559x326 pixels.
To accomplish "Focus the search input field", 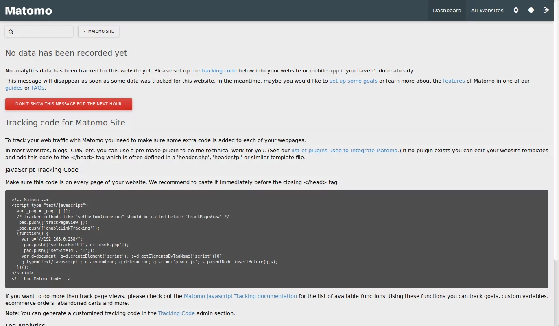I will tap(39, 31).
